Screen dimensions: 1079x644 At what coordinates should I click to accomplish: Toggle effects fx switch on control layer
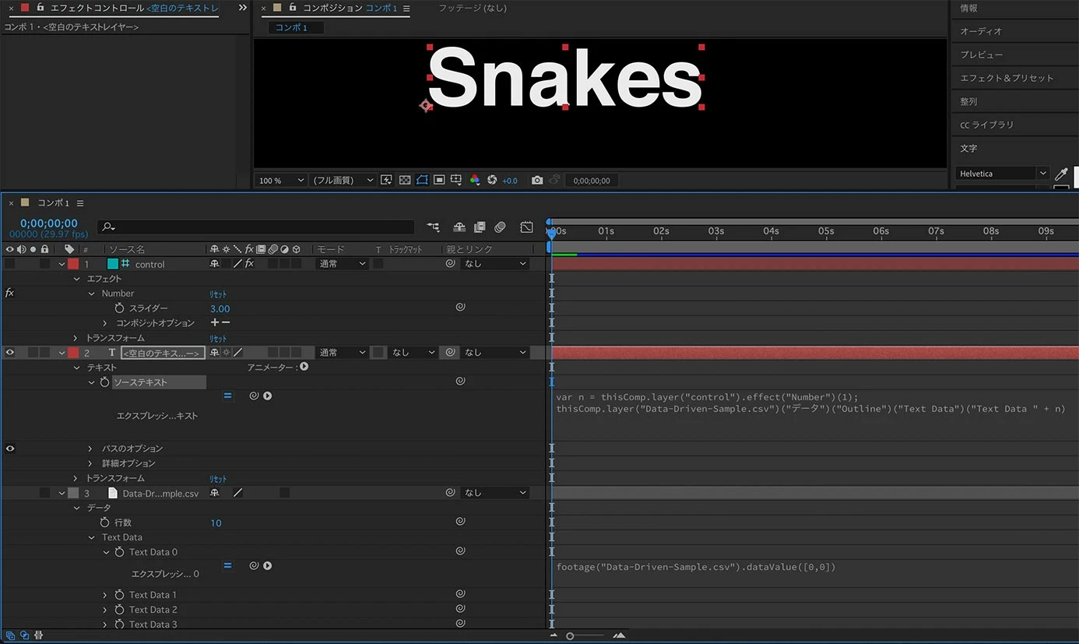(x=249, y=264)
